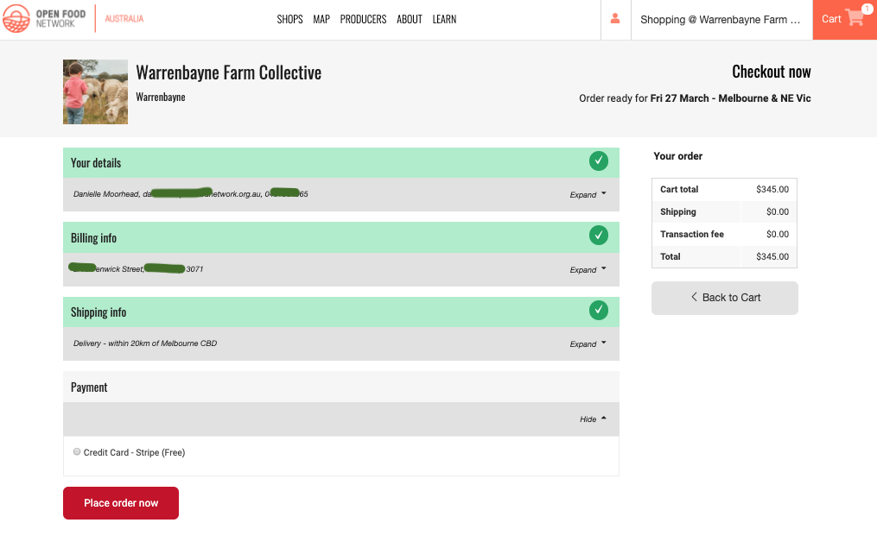Open the Shopping @ Warrenbayne Farm dropdown
This screenshot has height=548, width=877.
(x=721, y=20)
